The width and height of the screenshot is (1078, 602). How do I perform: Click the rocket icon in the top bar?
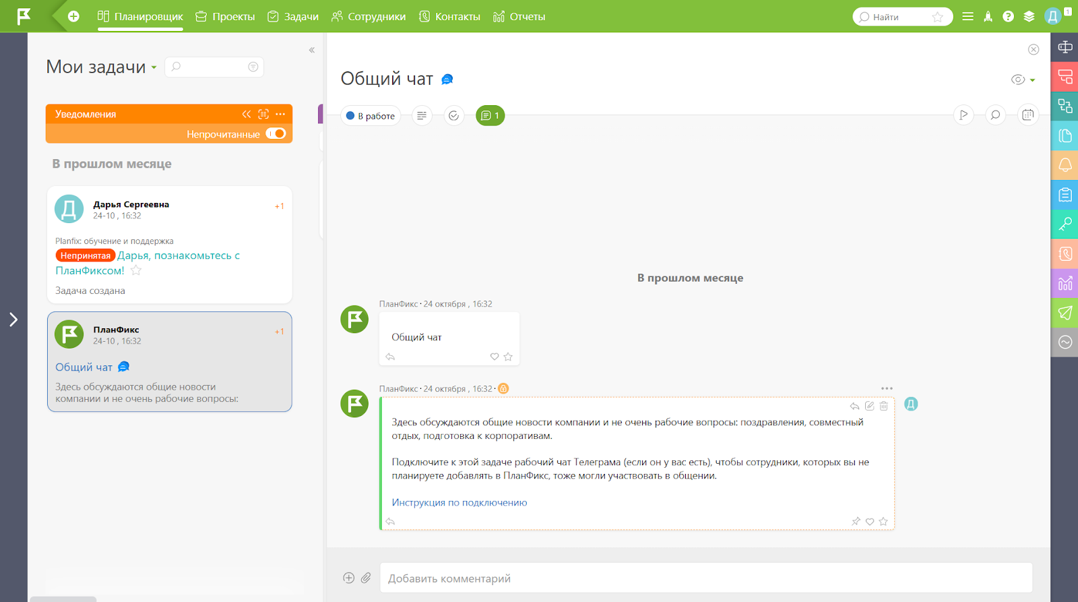988,17
